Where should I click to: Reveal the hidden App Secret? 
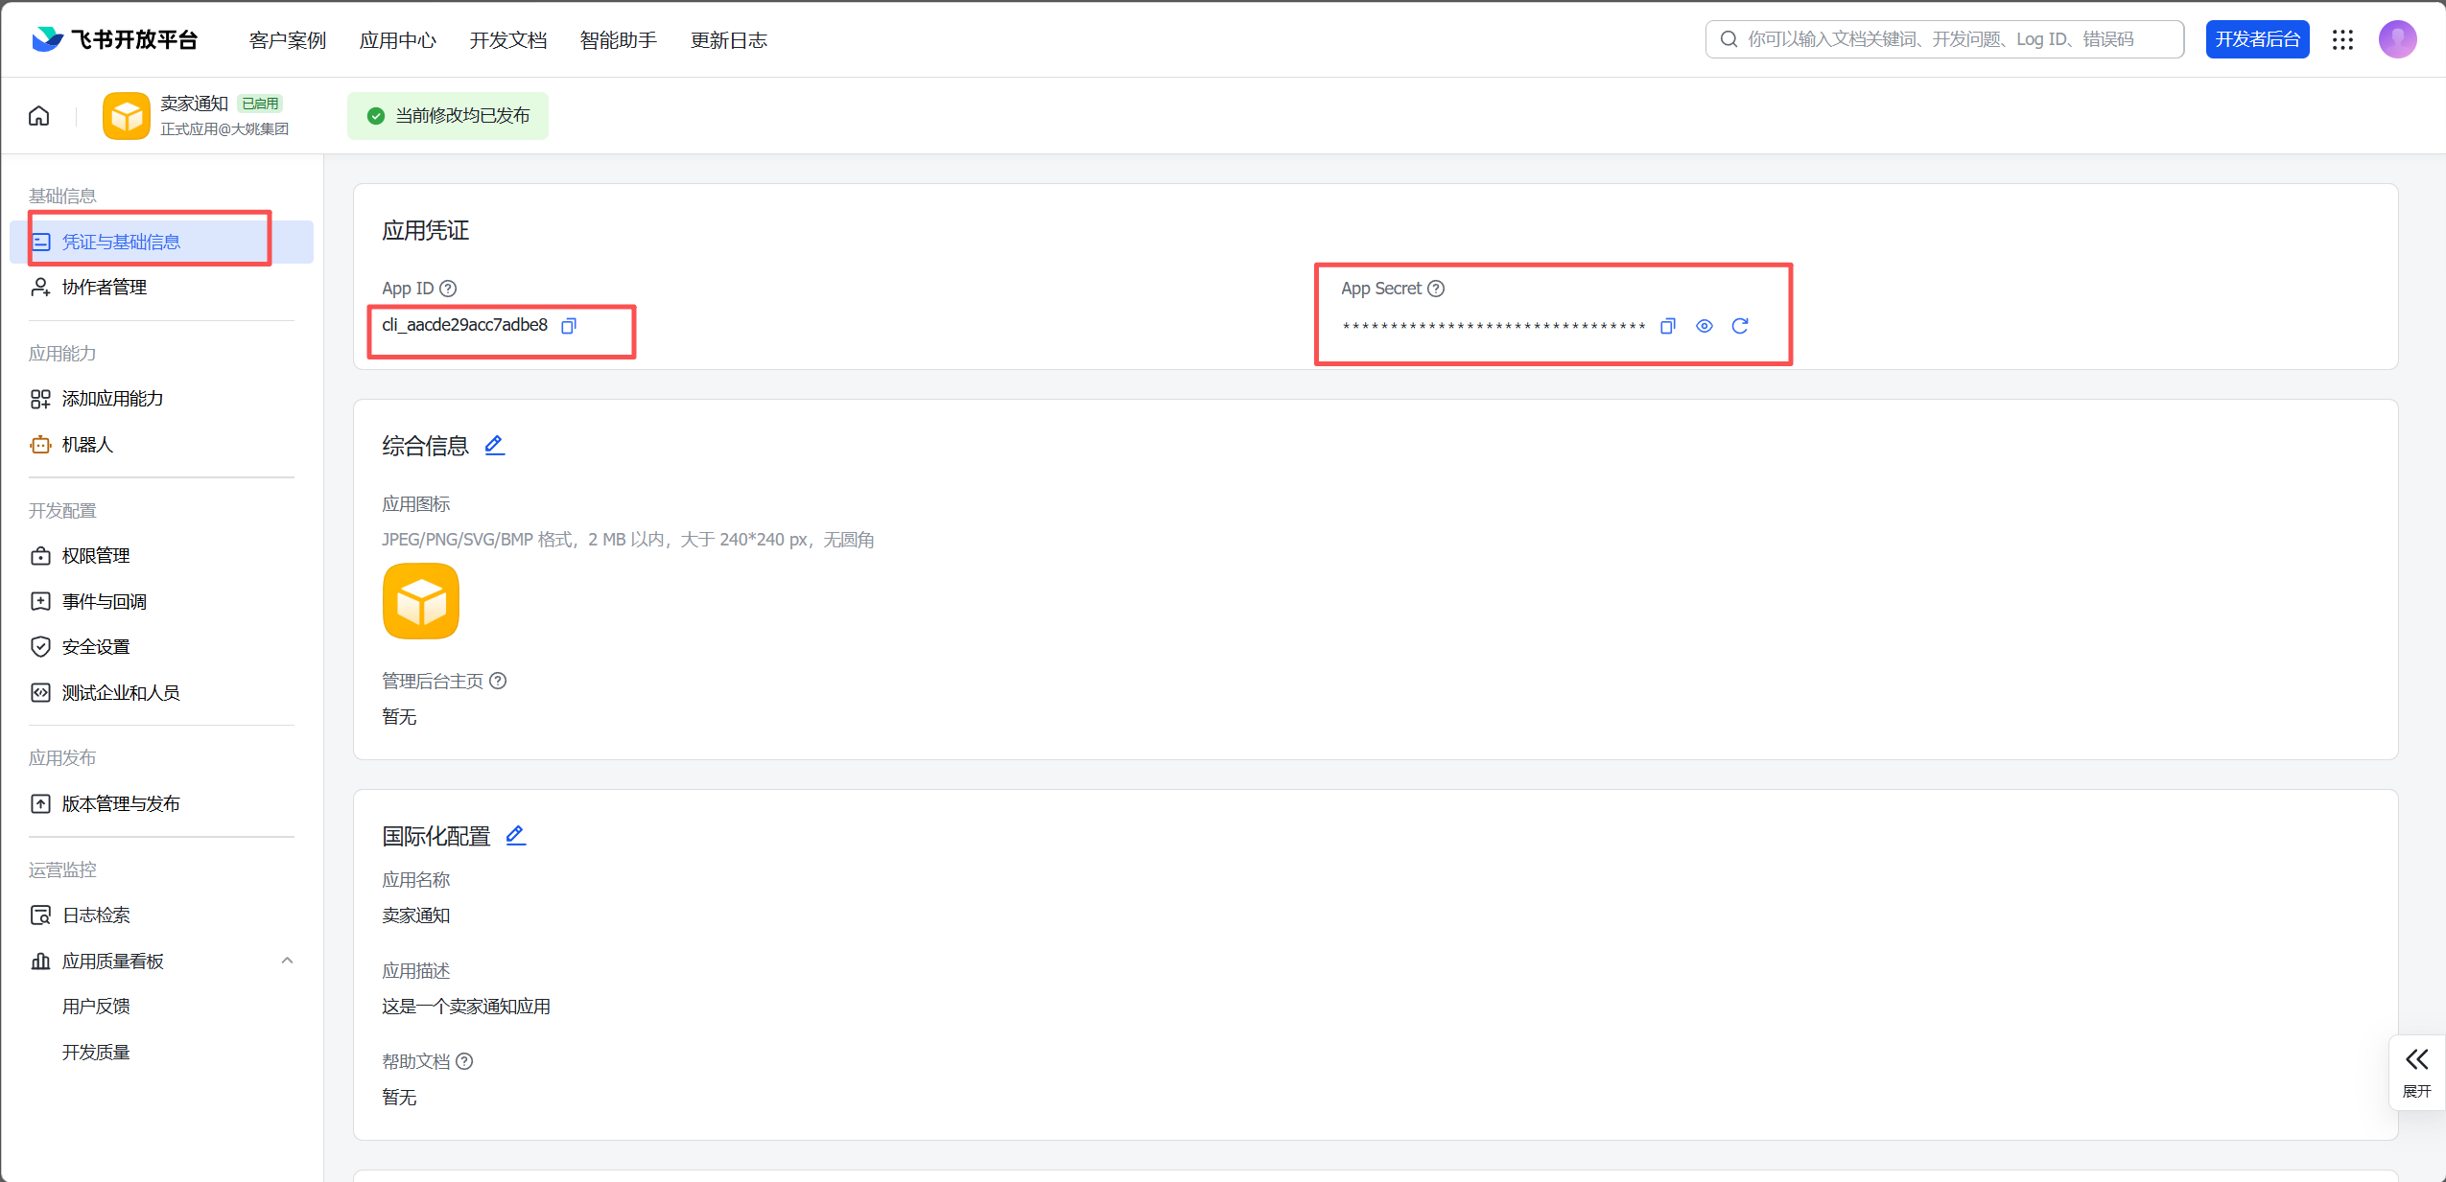tap(1705, 326)
